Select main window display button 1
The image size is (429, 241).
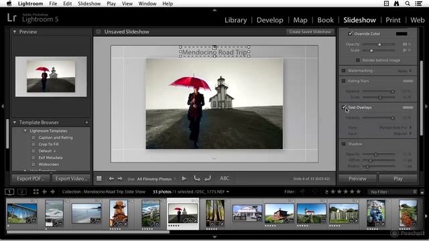click(x=9, y=192)
